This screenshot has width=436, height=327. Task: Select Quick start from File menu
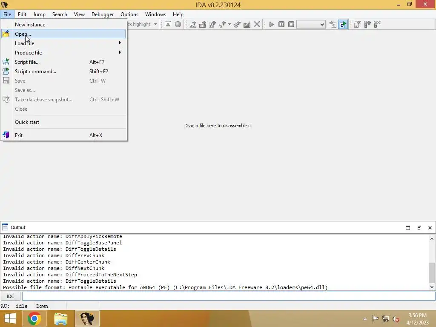click(63, 122)
